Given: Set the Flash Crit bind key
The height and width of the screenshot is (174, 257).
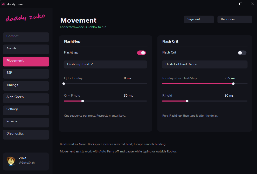Looking at the screenshot, I should [205, 64].
